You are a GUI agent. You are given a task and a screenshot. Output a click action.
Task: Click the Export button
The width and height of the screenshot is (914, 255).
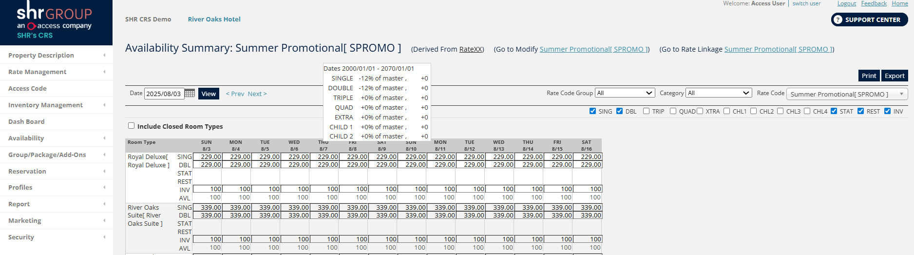pos(895,76)
